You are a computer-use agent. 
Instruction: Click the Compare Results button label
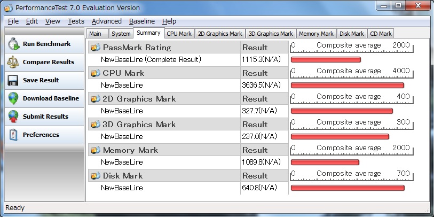[49, 62]
